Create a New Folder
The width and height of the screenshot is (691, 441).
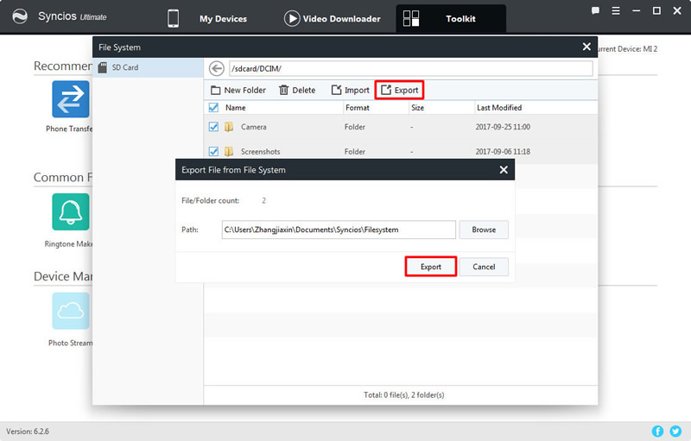point(238,91)
